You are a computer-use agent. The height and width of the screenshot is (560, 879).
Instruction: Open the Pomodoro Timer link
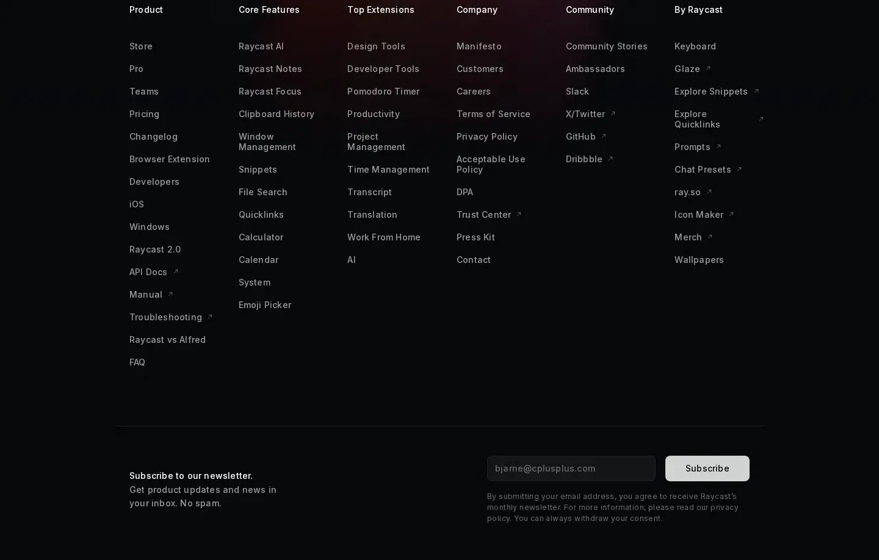383,92
